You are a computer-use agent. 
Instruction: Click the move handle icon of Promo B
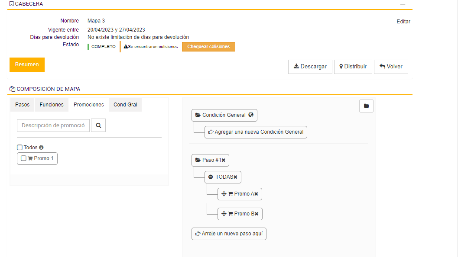[x=224, y=214]
